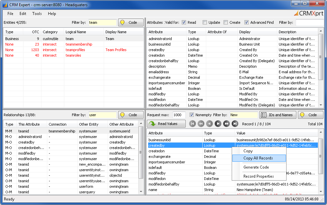Select the 'emailaddress' attribute row
327x205 pixels.
[x=232, y=72]
